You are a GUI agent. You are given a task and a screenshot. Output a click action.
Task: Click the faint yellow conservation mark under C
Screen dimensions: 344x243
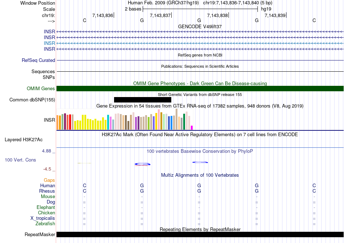(x=84, y=163)
